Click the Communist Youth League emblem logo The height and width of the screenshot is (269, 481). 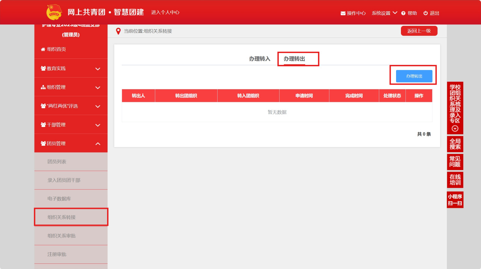coord(54,12)
